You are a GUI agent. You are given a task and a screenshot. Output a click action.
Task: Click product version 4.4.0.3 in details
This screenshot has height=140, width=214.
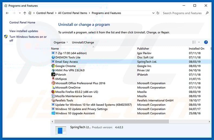click(119, 127)
